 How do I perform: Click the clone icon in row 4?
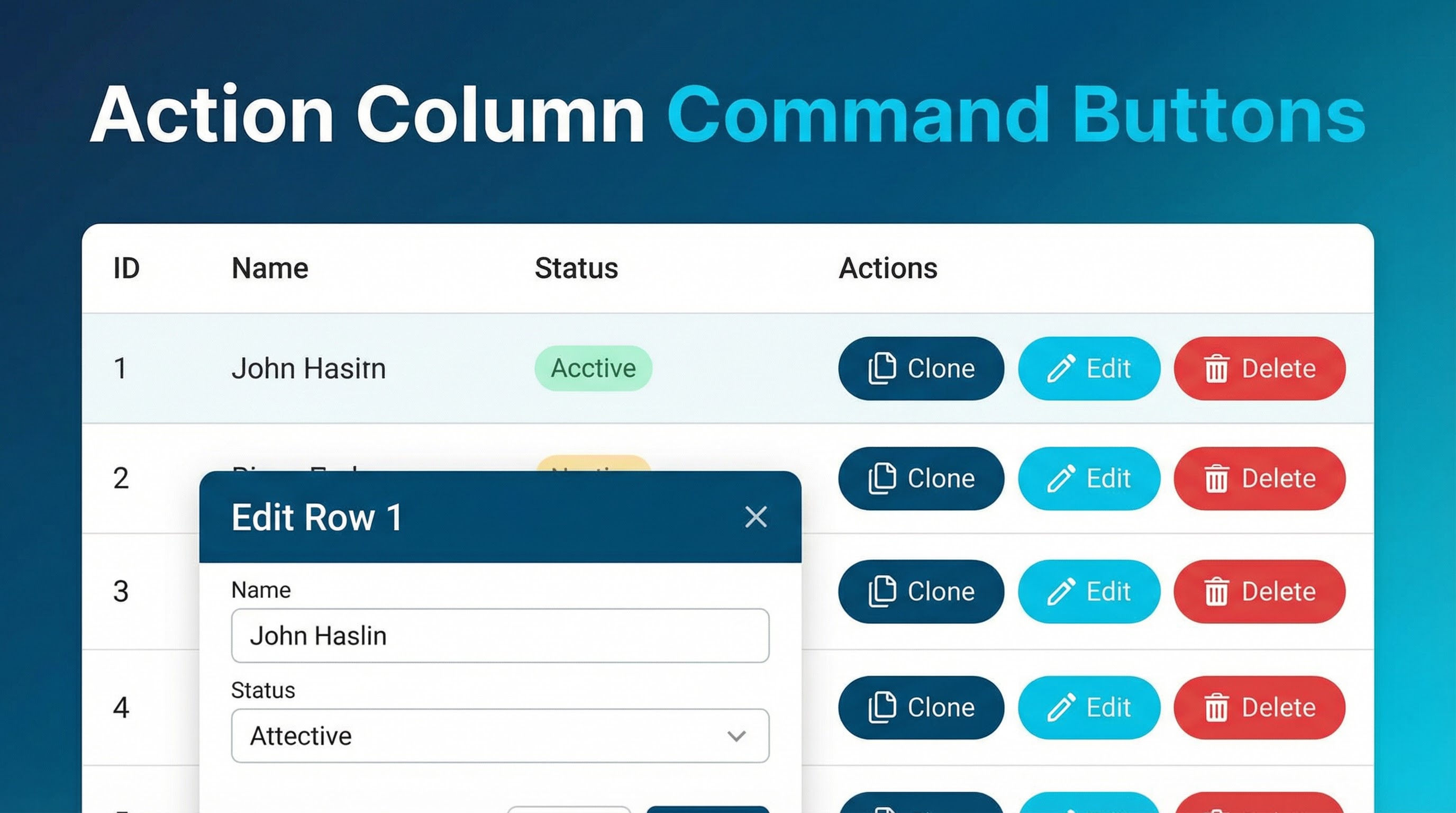(x=882, y=707)
